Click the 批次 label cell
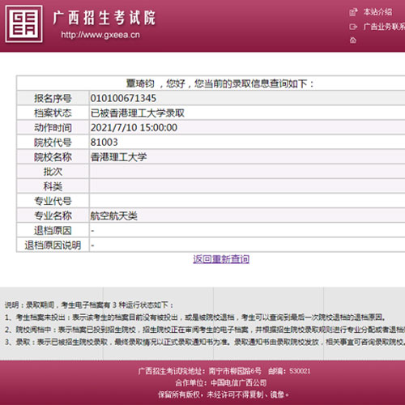 [53, 172]
